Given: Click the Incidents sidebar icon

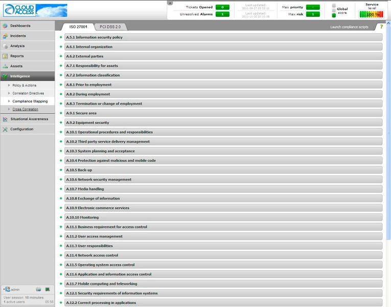Looking at the screenshot, I should [x=5, y=36].
